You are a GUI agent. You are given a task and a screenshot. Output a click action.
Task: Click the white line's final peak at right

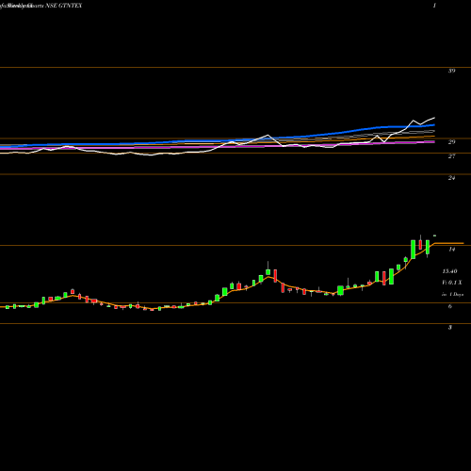tap(434, 118)
